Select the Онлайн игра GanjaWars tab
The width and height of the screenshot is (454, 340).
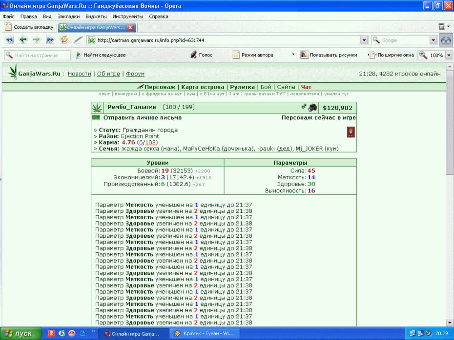pyautogui.click(x=96, y=27)
